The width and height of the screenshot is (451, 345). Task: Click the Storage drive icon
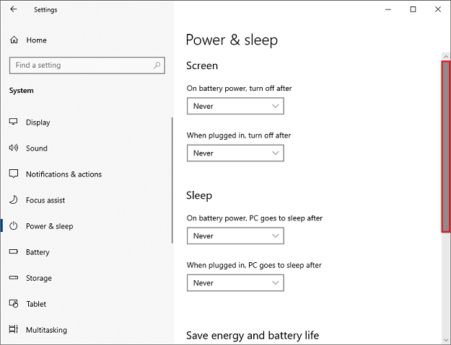[14, 278]
